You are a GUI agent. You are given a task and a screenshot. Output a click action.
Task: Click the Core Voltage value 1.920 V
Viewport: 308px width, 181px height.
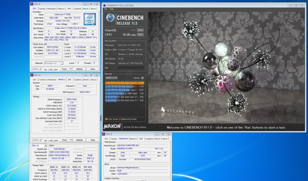75,24
